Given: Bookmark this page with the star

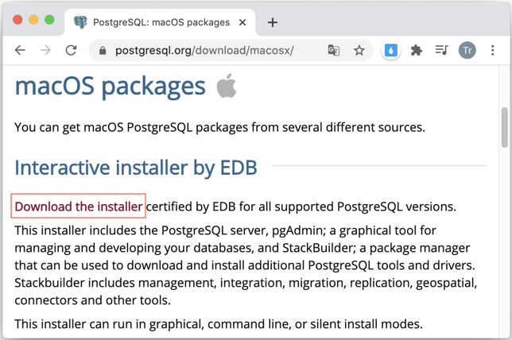Looking at the screenshot, I should [x=359, y=50].
